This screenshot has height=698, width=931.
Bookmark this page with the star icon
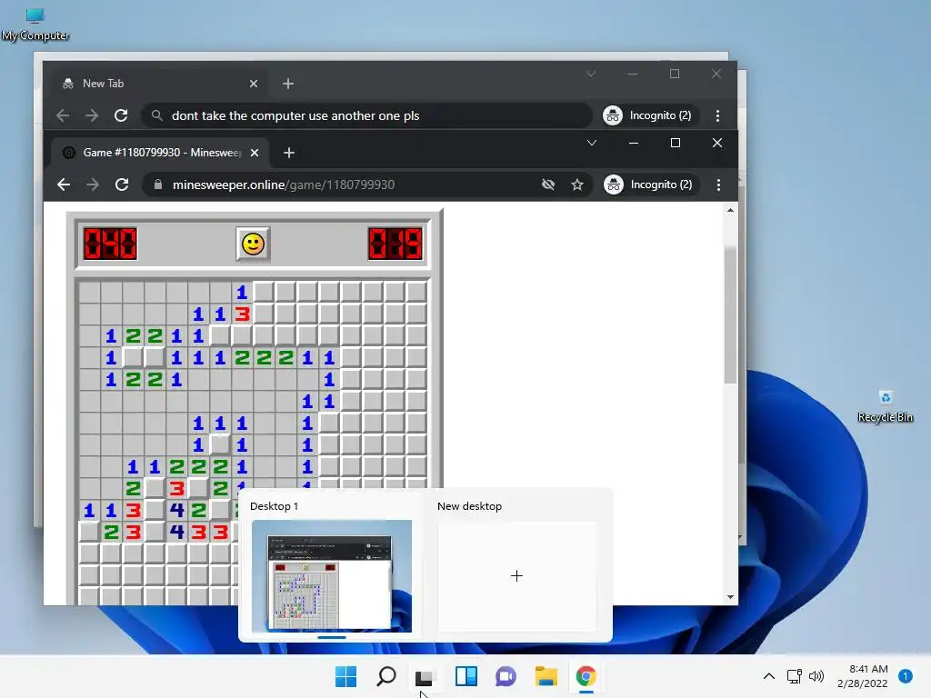click(x=577, y=184)
